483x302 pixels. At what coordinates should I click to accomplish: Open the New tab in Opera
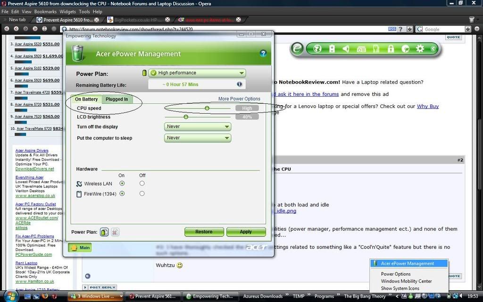[x=17, y=19]
